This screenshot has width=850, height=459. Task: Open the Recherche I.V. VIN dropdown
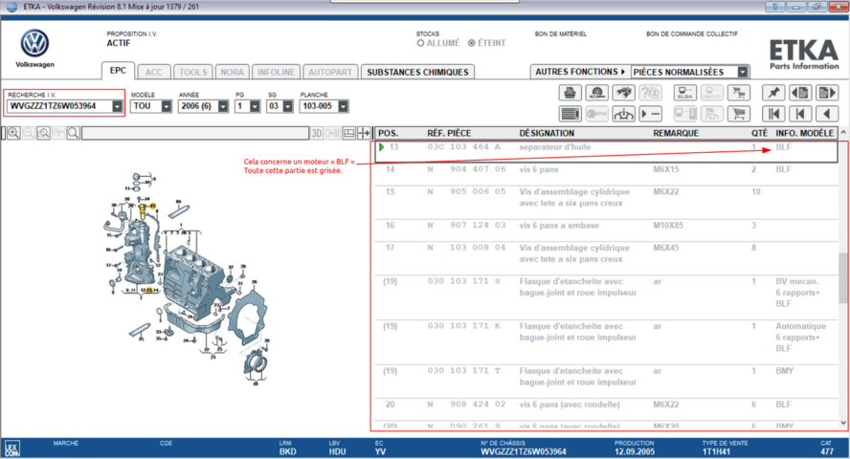pyautogui.click(x=117, y=106)
